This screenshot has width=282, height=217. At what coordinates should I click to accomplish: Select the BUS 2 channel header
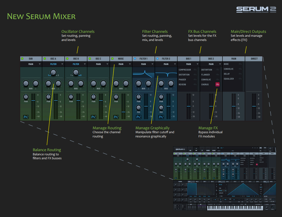211,59
